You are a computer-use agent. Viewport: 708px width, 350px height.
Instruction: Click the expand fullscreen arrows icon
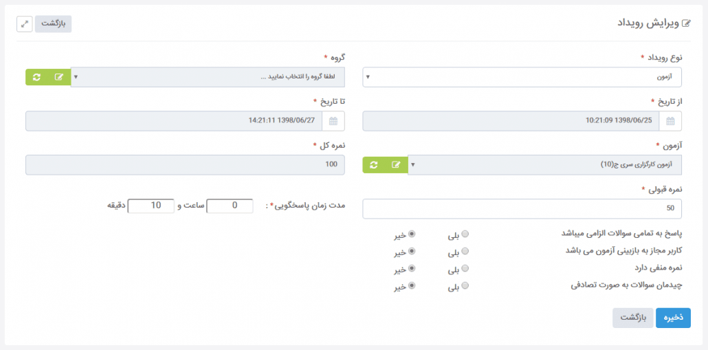click(24, 24)
